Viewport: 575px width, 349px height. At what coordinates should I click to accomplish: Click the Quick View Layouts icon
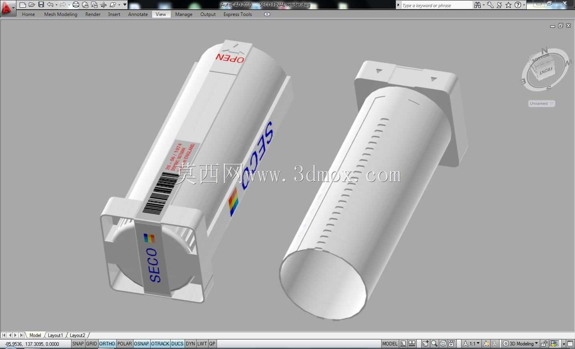[x=403, y=344]
